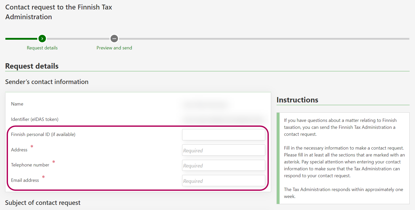Click the green Request details step icon
Screen dimensions: 415x210
coord(42,39)
